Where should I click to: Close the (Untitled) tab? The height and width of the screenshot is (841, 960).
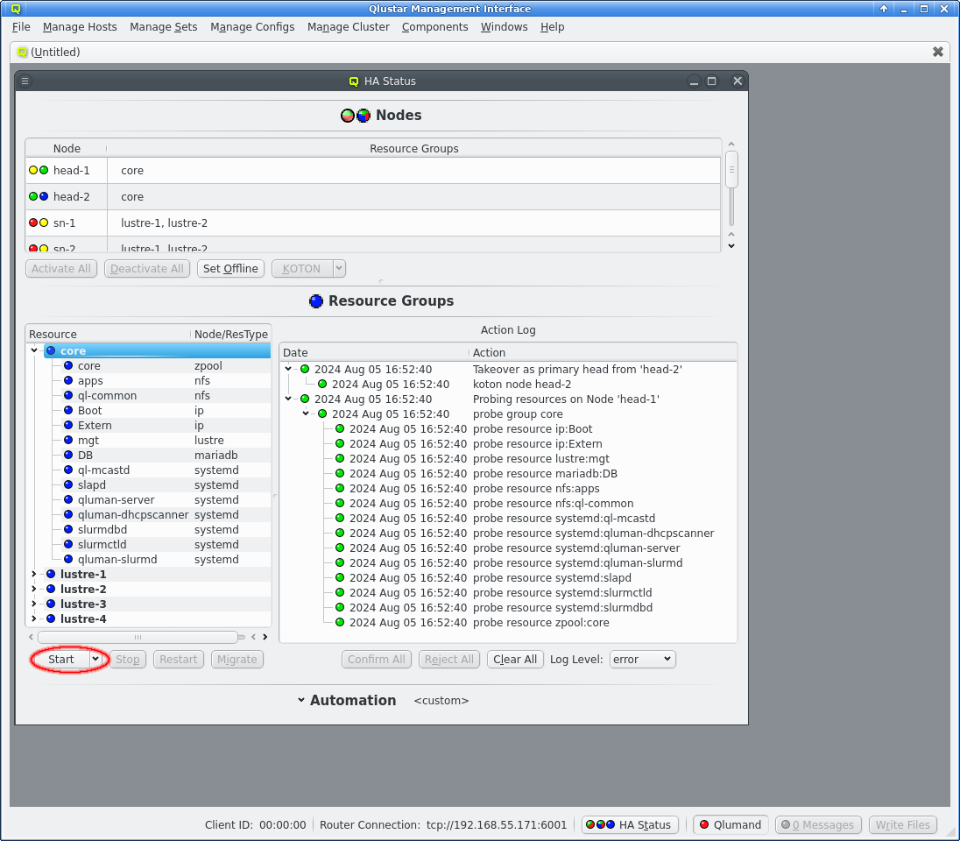click(937, 52)
